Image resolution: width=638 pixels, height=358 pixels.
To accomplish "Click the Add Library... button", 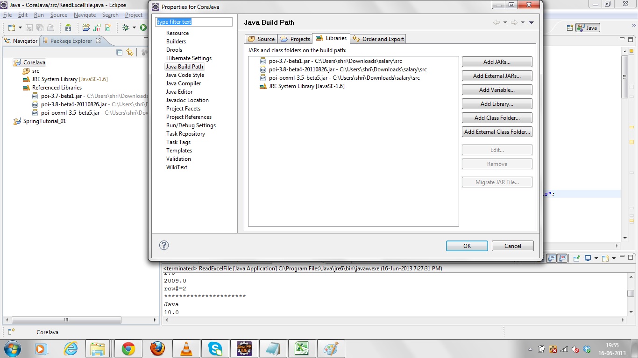I will tap(497, 104).
